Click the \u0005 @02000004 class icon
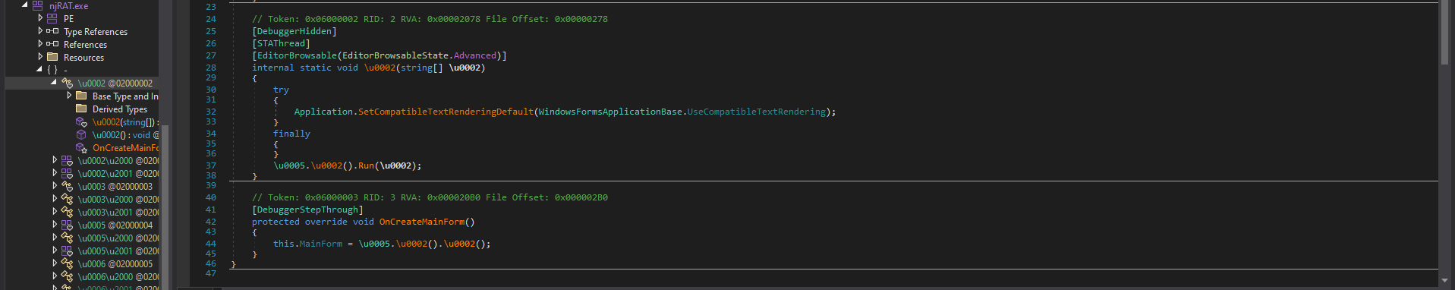This screenshot has width=1455, height=290. coord(67,225)
